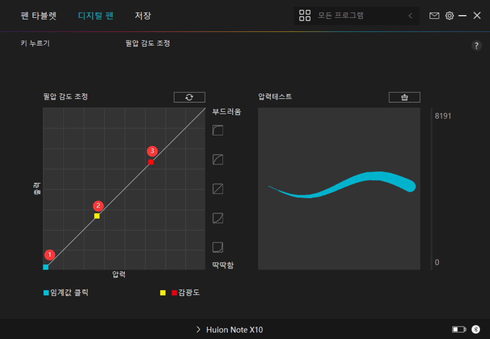
Task: Collapse program list using the left chevron
Action: (x=410, y=16)
